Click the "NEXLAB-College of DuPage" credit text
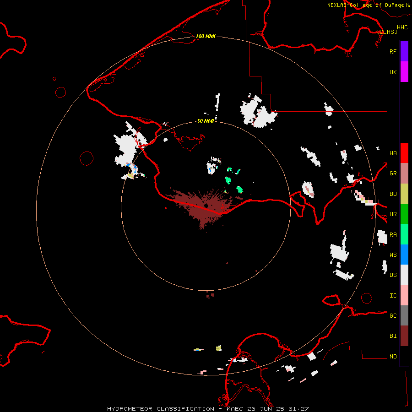This screenshot has height=412, width=412. tap(365, 5)
